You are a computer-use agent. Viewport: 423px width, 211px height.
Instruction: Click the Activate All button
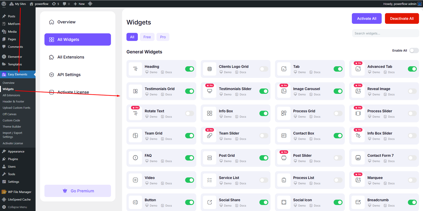coord(367,19)
